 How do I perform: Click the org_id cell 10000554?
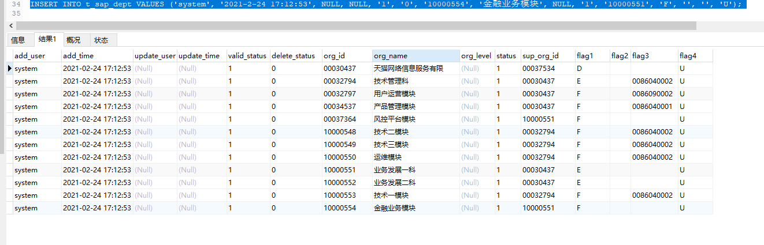[347, 208]
